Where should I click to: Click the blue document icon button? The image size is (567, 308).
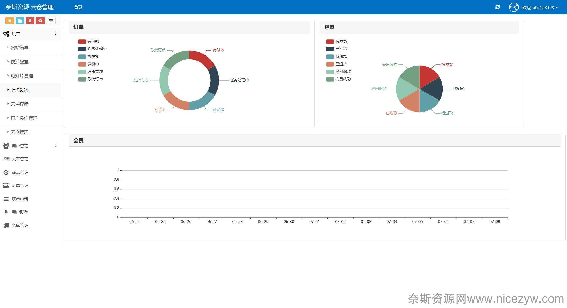tap(20, 21)
